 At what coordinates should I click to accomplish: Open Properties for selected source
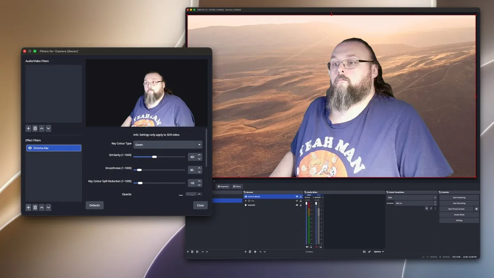[x=223, y=186]
